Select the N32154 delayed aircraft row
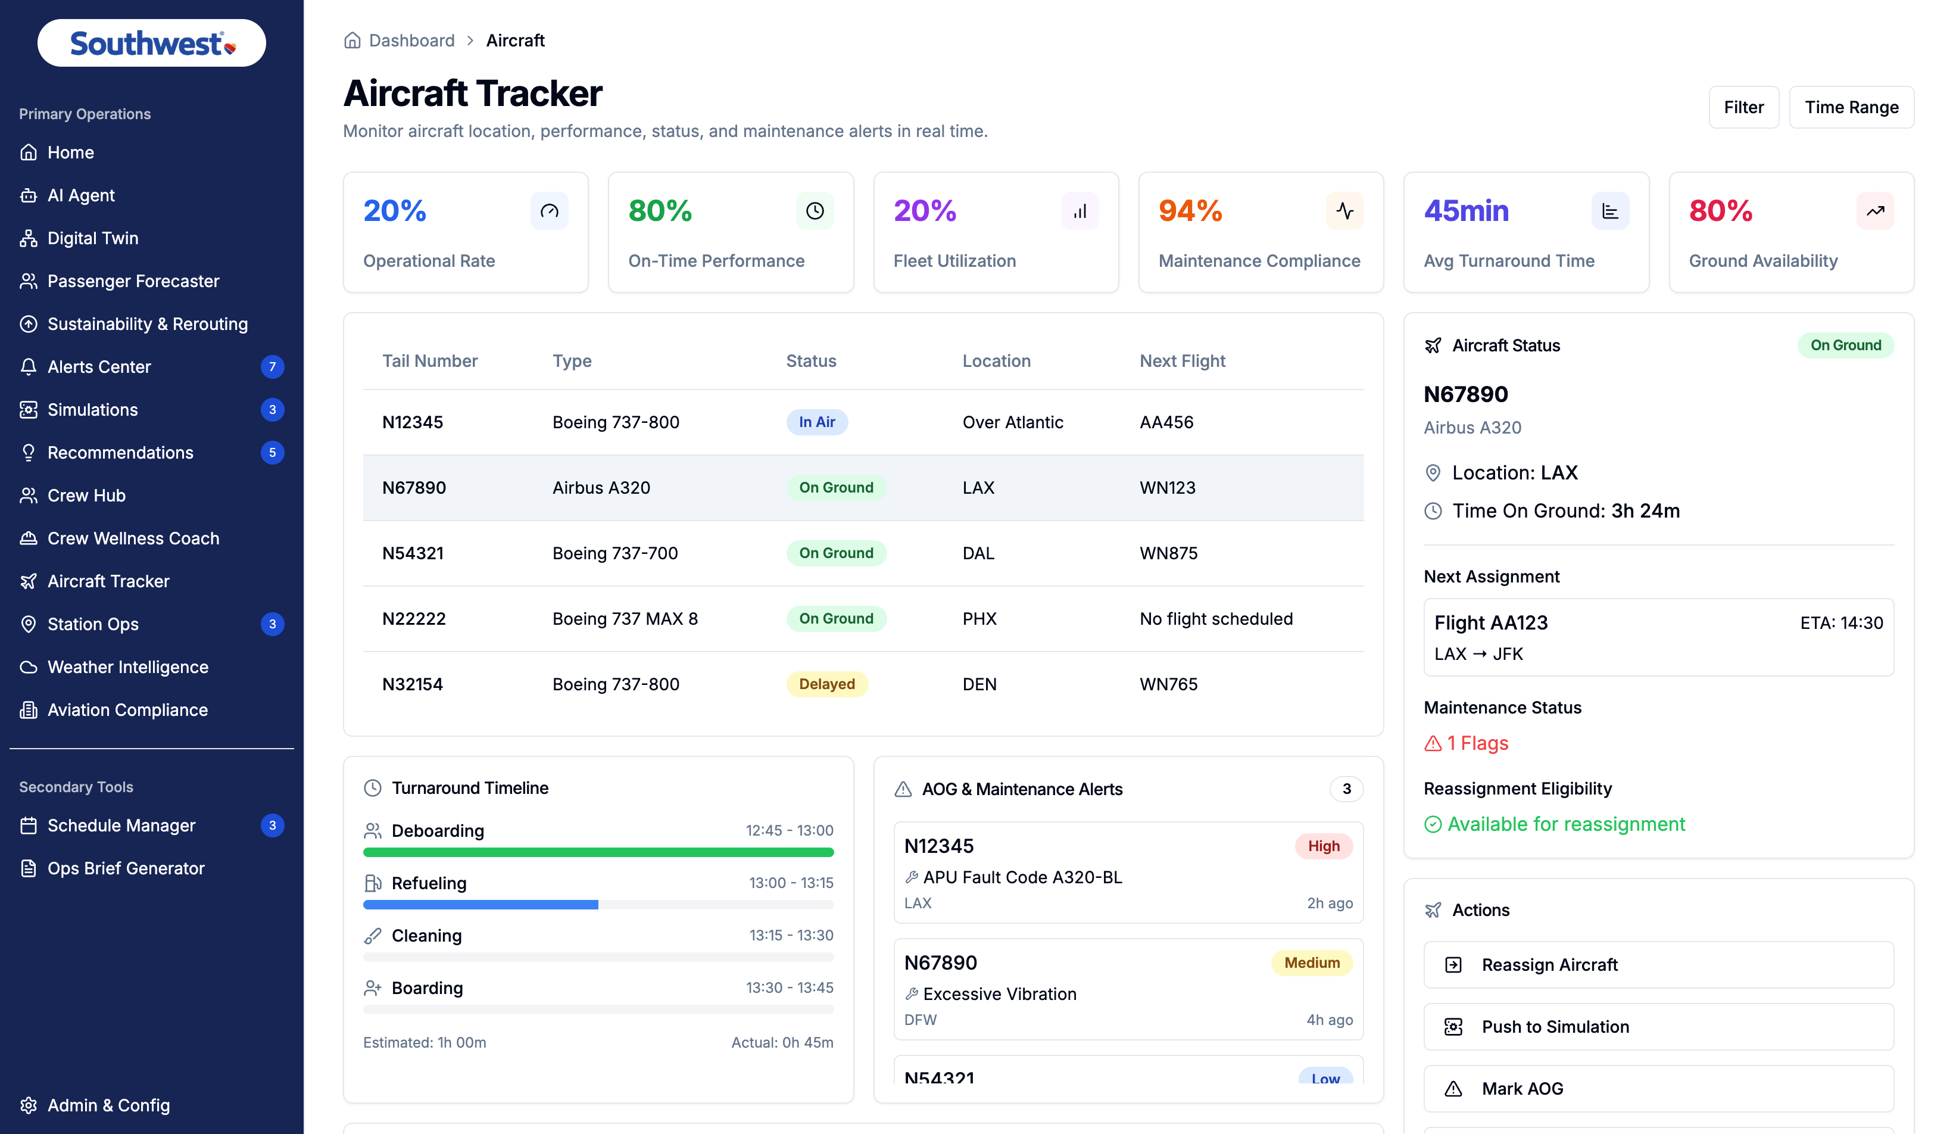 863,684
